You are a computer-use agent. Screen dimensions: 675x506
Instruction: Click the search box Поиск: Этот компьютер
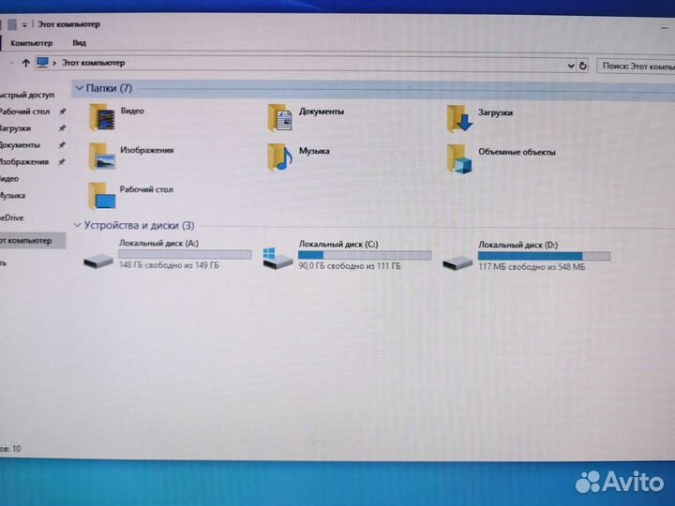pyautogui.click(x=636, y=66)
